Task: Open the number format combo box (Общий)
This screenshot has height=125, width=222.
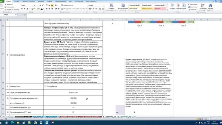Action: 96,6
